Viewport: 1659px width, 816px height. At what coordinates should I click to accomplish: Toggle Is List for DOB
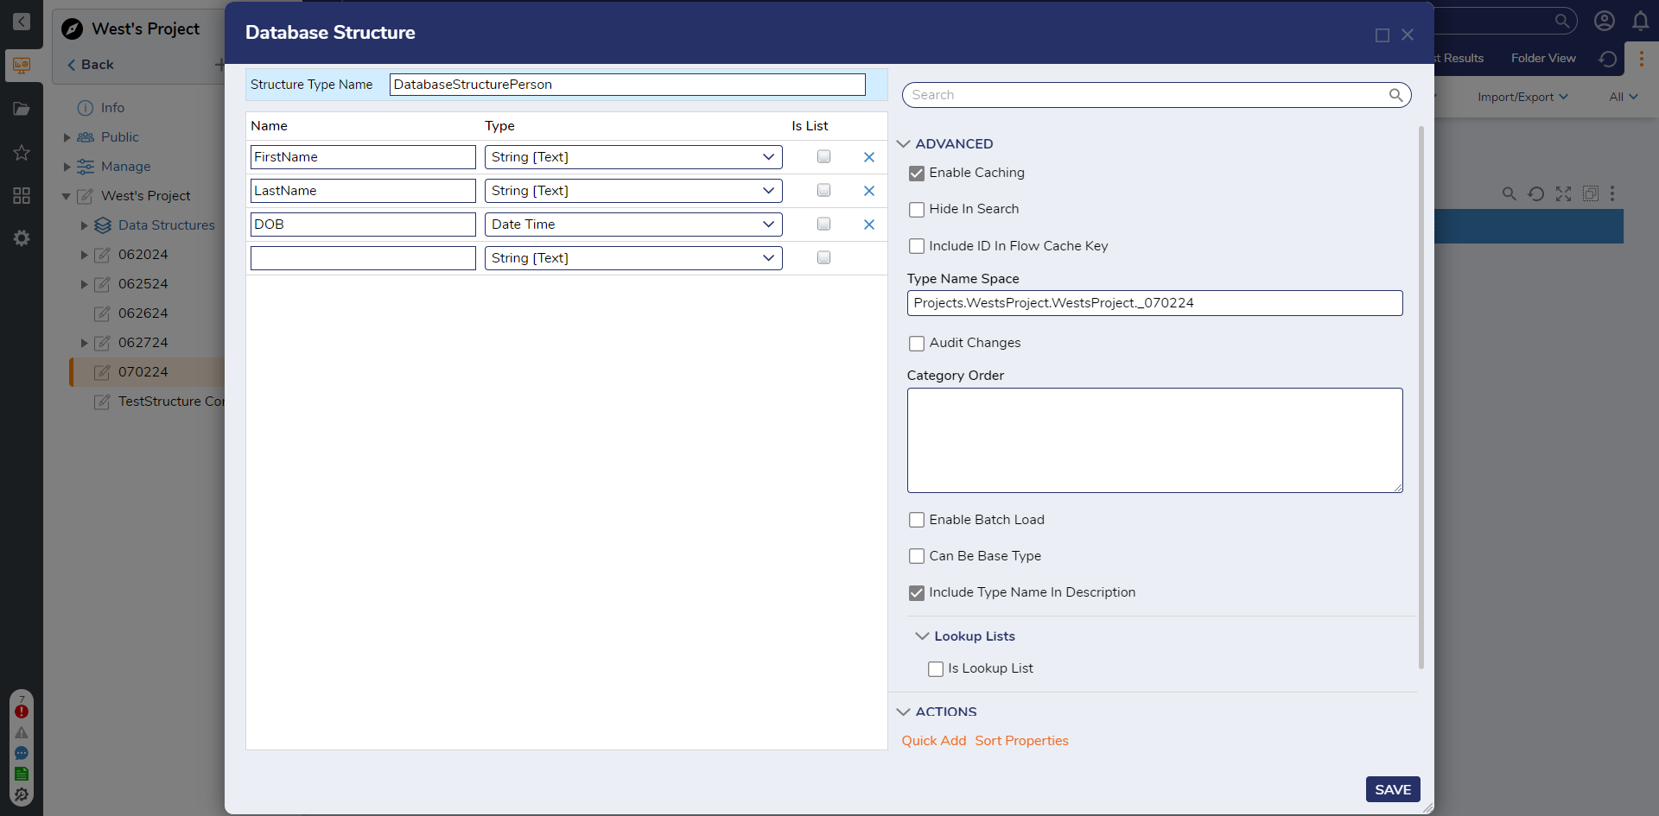[x=824, y=225]
